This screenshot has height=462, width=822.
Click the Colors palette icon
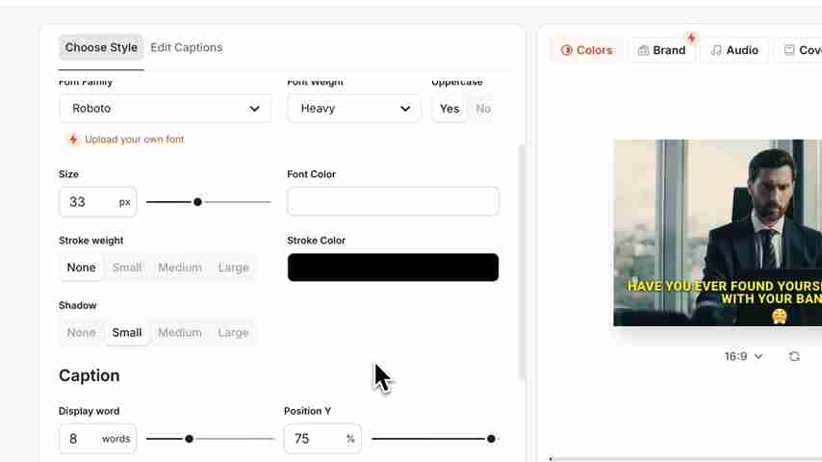point(567,50)
